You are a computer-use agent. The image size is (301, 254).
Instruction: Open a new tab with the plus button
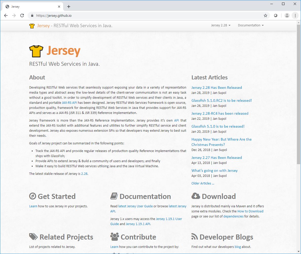(x=69, y=7)
